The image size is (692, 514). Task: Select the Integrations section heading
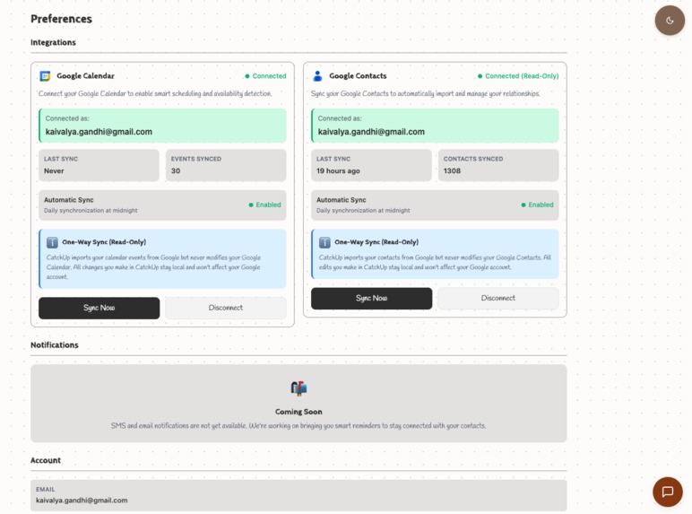(x=53, y=42)
